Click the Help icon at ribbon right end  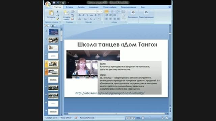pyautogui.click(x=169, y=7)
